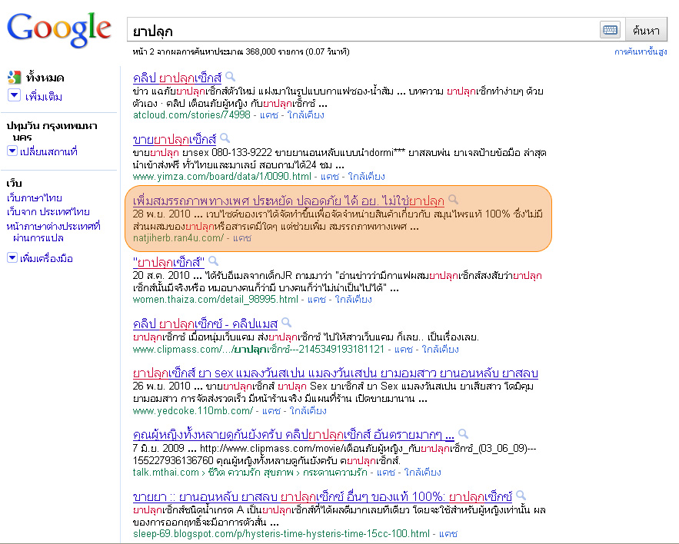679x544 pixels.
Task: Open the result title linking to natjiherb.ran4u.com
Action: (288, 201)
